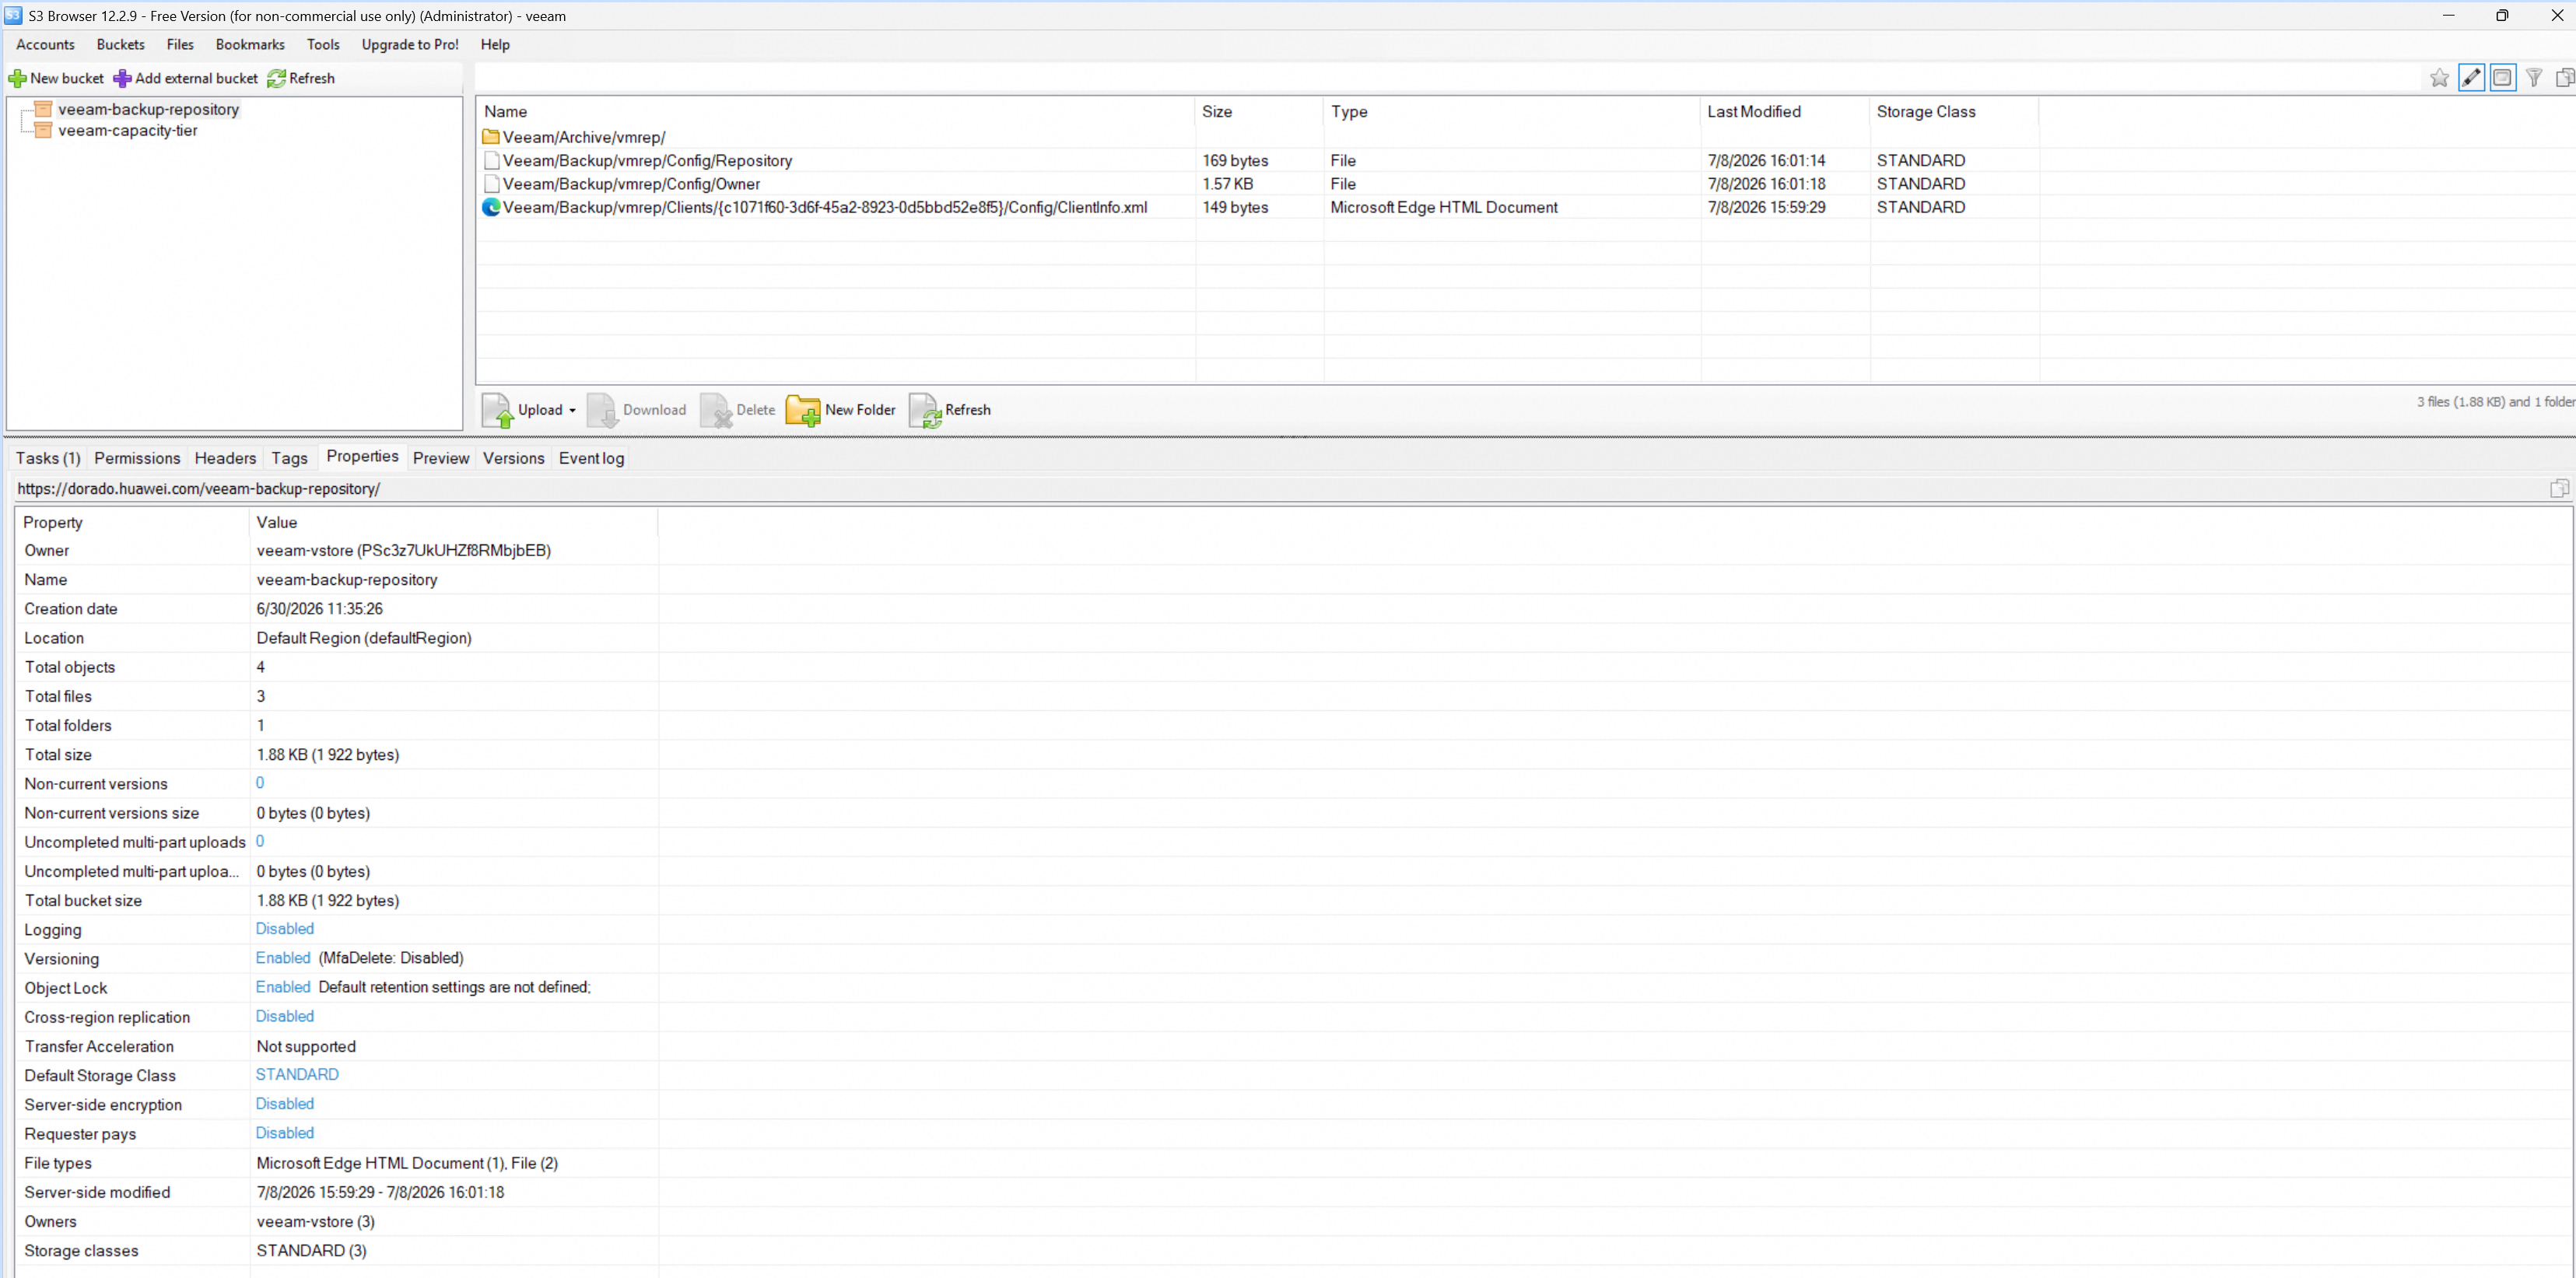The height and width of the screenshot is (1278, 2576).
Task: Click the path address bar above the file list
Action: [x=1448, y=78]
